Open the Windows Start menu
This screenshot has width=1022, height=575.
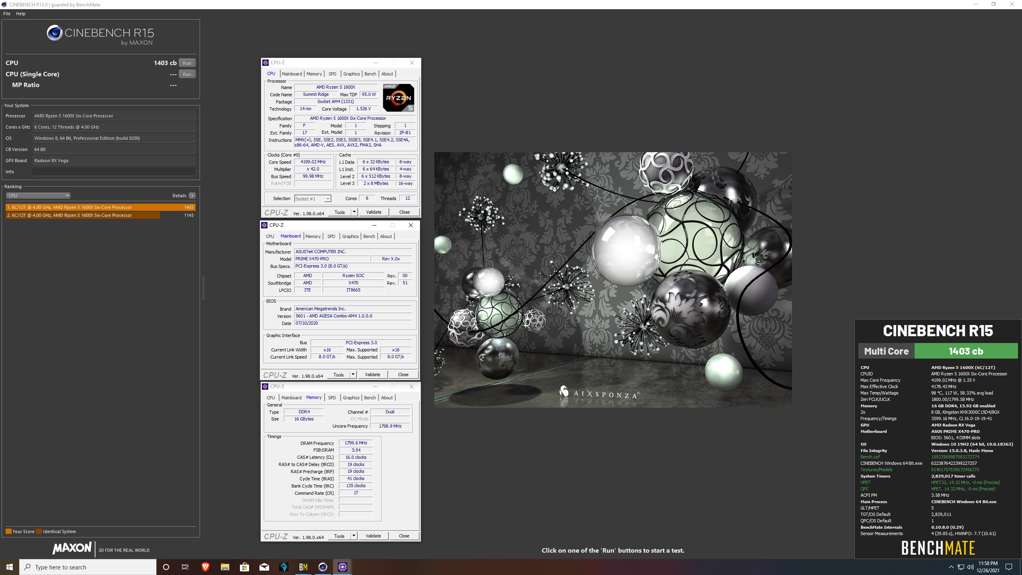click(x=10, y=567)
